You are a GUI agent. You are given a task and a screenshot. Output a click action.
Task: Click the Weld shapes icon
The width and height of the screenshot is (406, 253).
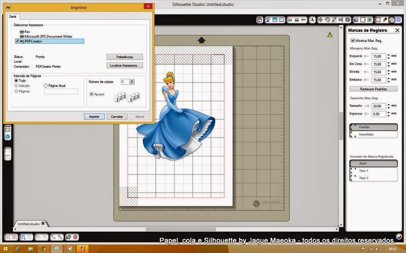(69, 237)
